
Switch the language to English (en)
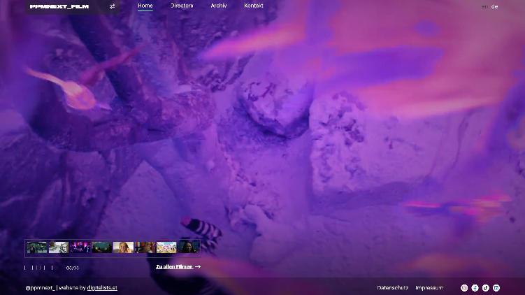[x=484, y=7]
